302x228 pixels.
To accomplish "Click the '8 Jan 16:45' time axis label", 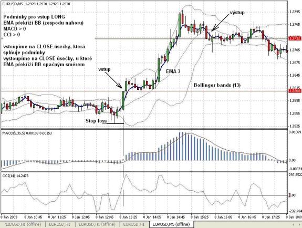I will click(248, 217).
